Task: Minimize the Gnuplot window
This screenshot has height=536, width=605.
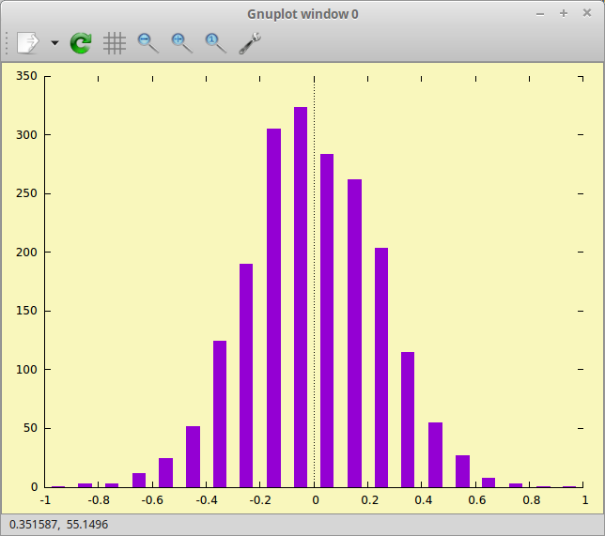Action: pyautogui.click(x=539, y=13)
